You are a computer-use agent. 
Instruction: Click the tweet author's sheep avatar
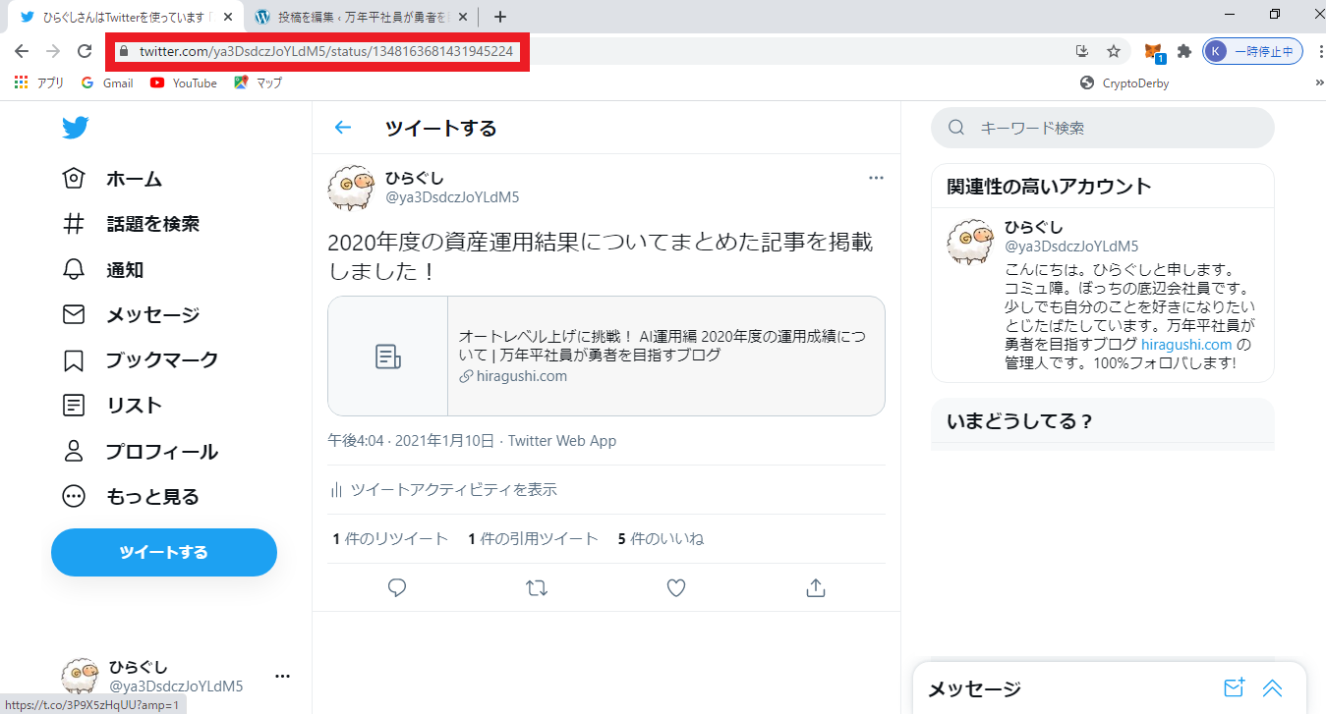click(x=351, y=188)
